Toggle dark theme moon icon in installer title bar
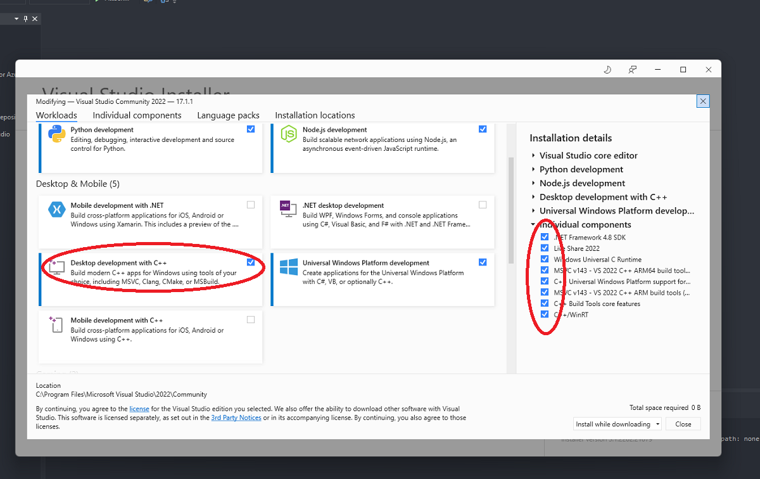The width and height of the screenshot is (760, 479). pyautogui.click(x=607, y=70)
